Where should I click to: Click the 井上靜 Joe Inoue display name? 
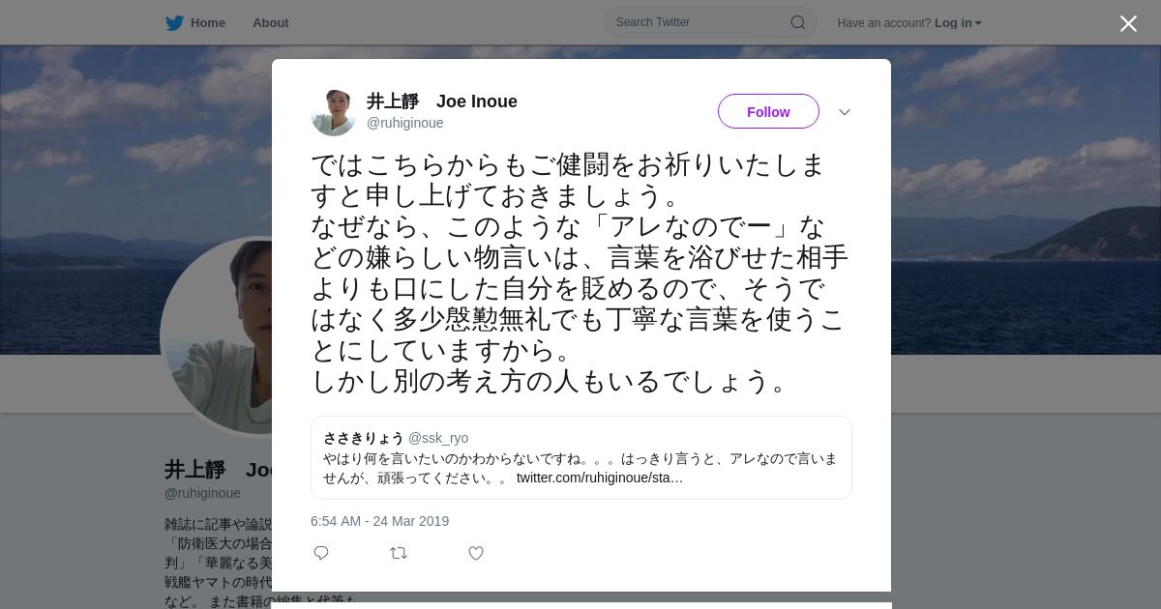[x=442, y=101]
